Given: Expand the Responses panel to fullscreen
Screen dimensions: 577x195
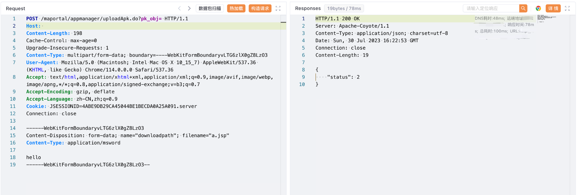Looking at the screenshot, I should point(567,8).
